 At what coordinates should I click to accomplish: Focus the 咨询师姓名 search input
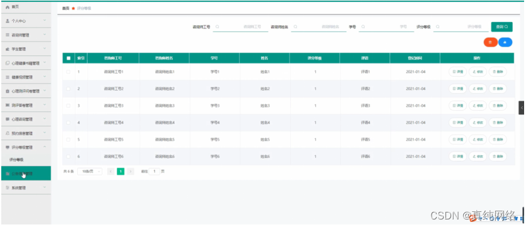pos(319,26)
